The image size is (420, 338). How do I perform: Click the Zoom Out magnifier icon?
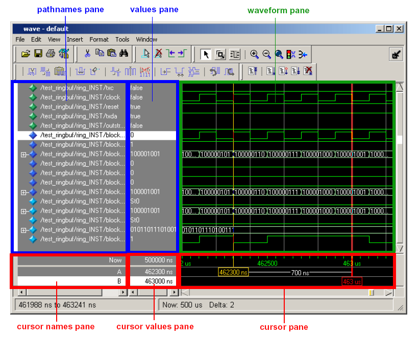266,55
